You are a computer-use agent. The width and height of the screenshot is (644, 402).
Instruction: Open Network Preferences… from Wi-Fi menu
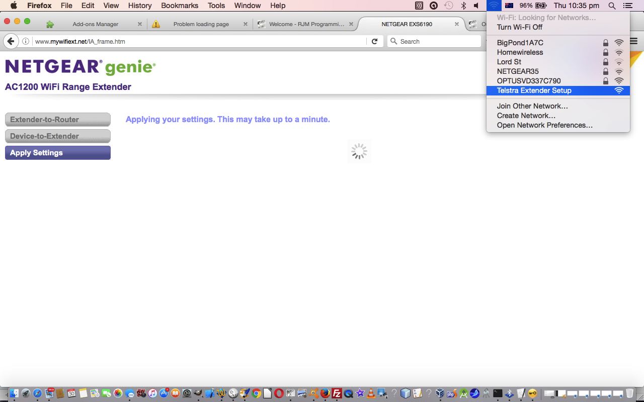(x=544, y=125)
